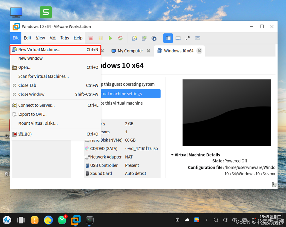
Task: Select the Sound Card device row
Action: (x=122, y=173)
